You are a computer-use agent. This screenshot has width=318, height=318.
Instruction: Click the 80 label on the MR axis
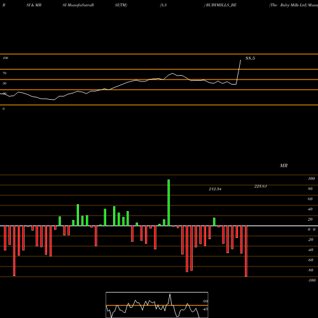pos(310,189)
